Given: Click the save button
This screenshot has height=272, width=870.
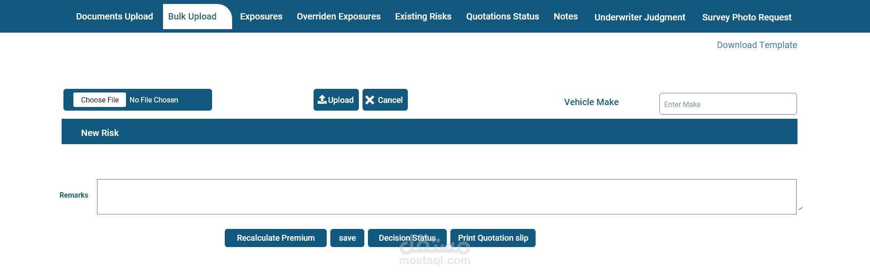Looking at the screenshot, I should 347,238.
